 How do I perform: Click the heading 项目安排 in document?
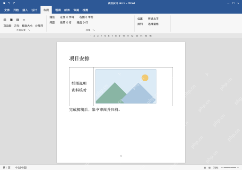tap(79, 59)
